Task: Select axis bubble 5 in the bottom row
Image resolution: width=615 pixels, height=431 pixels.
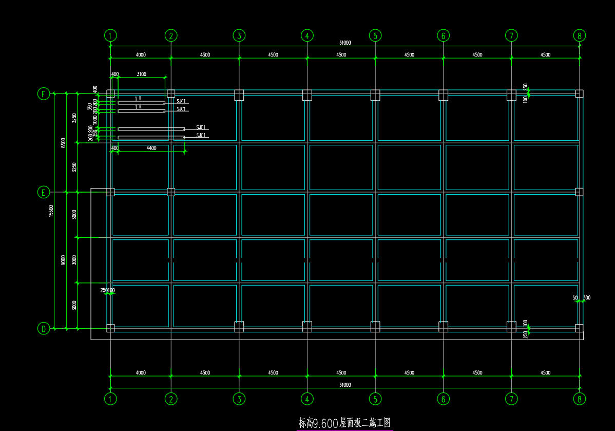Action: pyautogui.click(x=375, y=399)
